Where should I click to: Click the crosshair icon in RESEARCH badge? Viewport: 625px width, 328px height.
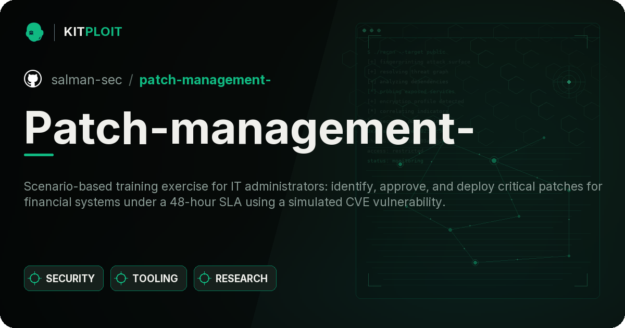(205, 279)
